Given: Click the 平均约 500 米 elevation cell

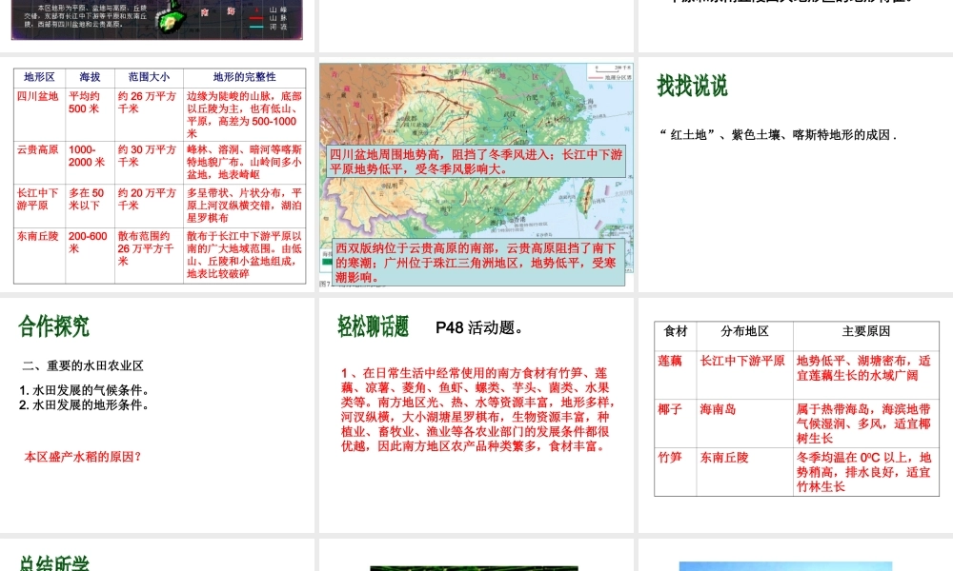Looking at the screenshot, I should [x=90, y=114].
